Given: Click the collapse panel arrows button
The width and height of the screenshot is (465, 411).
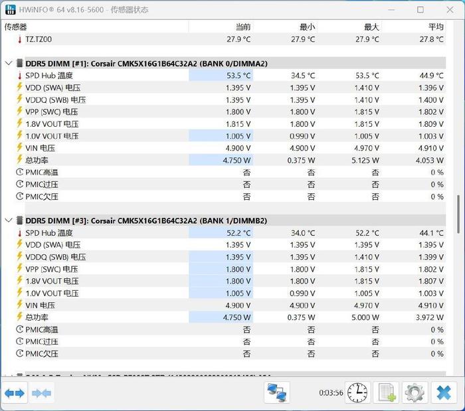Looking at the screenshot, I should pos(41,393).
